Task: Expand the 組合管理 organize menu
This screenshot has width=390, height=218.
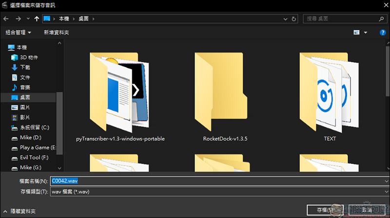Action: click(19, 33)
